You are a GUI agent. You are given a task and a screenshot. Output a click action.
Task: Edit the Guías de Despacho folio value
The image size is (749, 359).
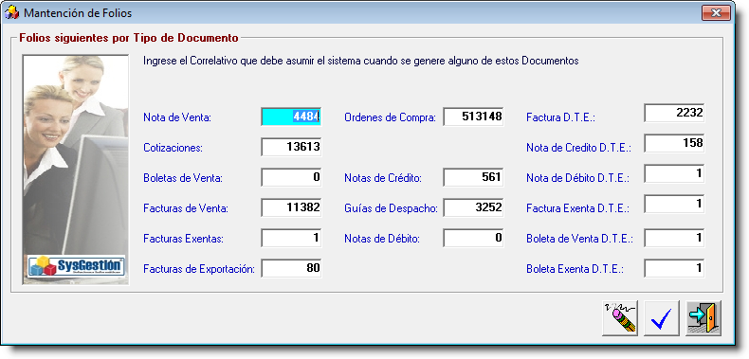click(x=473, y=207)
